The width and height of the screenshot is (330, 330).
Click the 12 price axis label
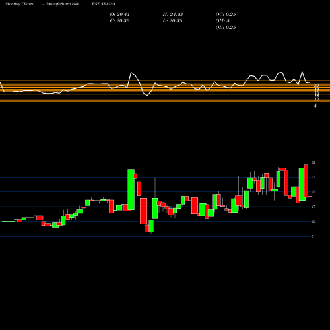(313, 222)
